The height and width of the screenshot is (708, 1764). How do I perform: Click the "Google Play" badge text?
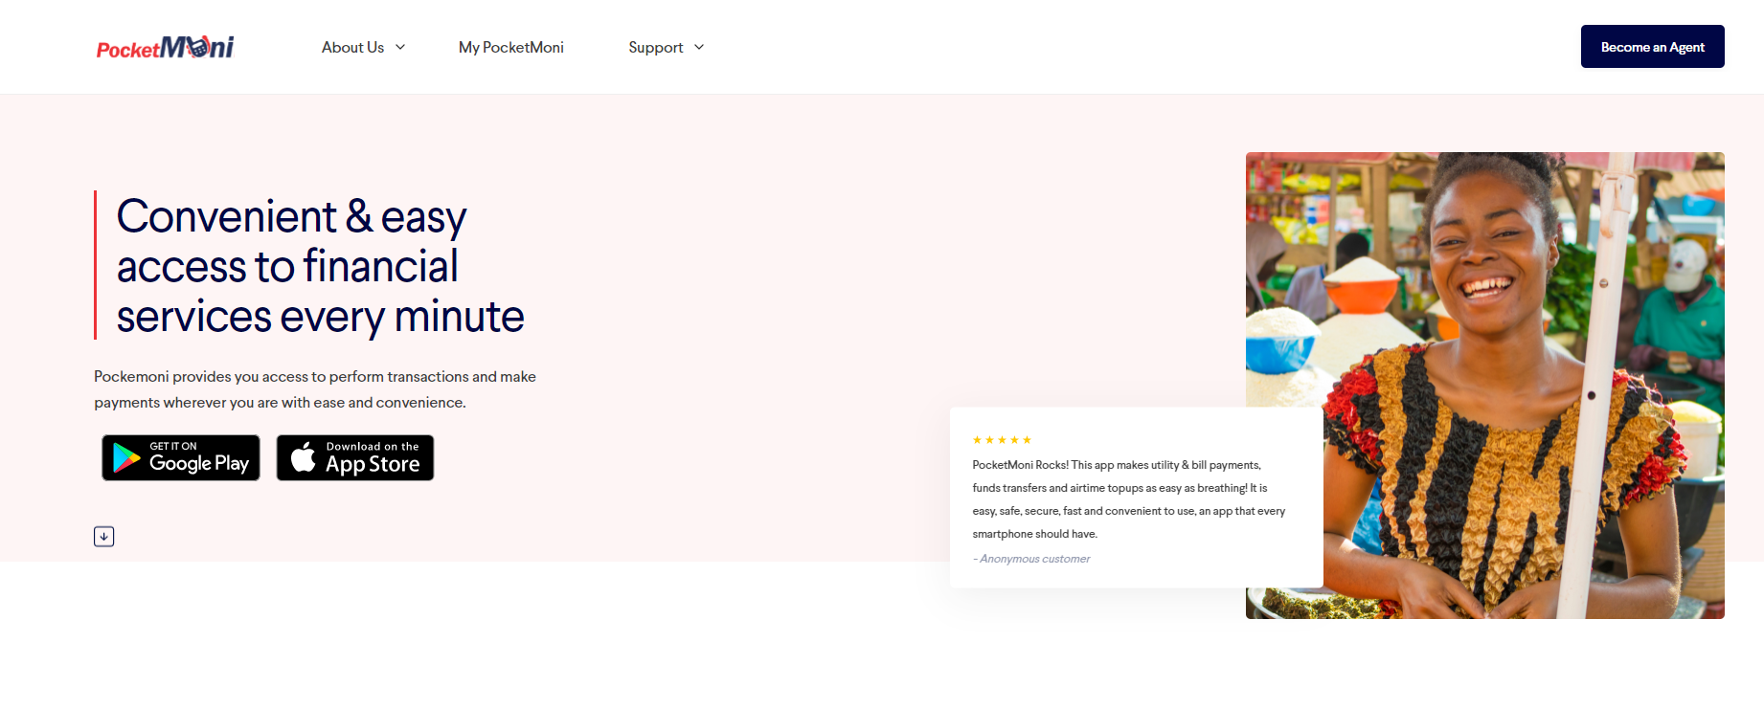(x=199, y=464)
